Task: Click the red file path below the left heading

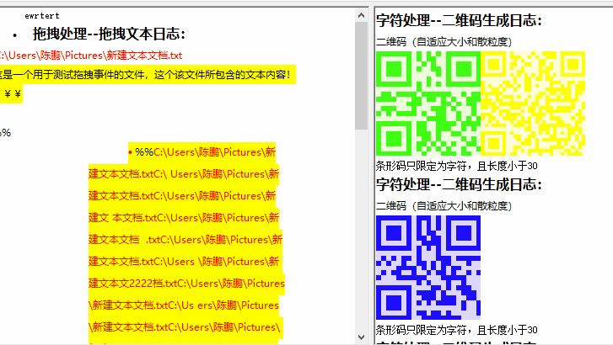Action: tap(91, 56)
